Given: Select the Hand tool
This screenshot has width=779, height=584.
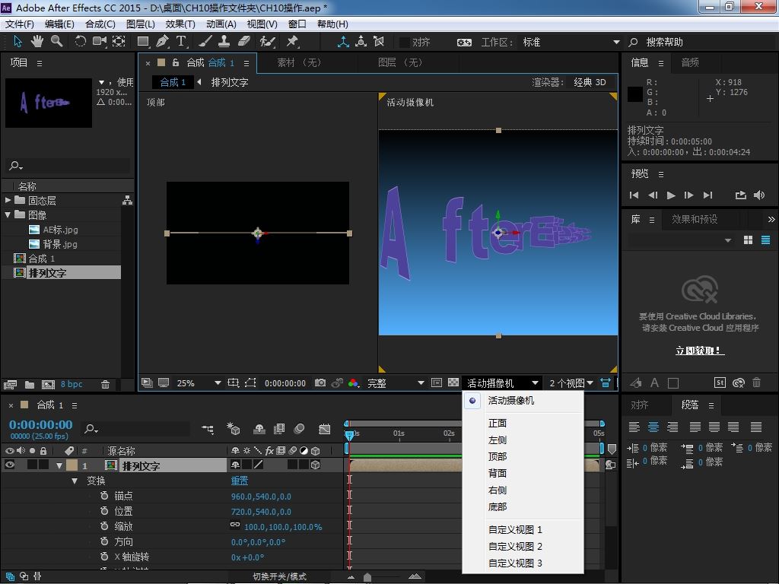Looking at the screenshot, I should tap(37, 41).
